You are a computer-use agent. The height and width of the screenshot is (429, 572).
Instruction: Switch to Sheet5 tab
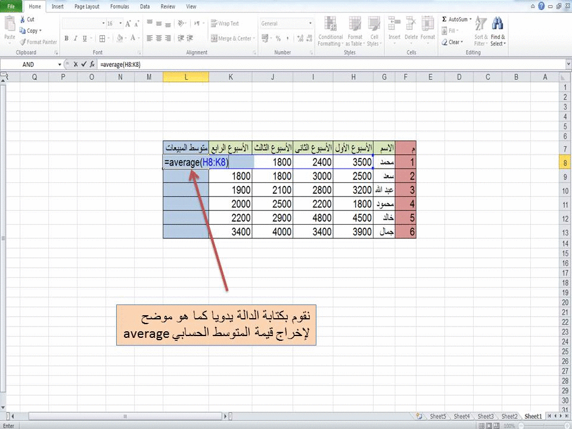(437, 416)
